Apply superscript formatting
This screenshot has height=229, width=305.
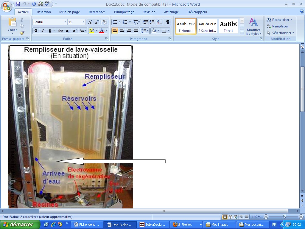pyautogui.click(x=74, y=31)
